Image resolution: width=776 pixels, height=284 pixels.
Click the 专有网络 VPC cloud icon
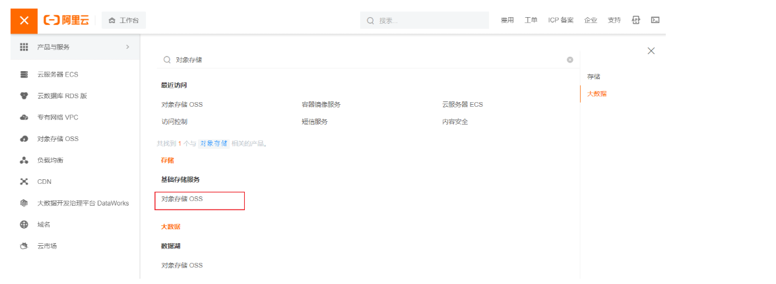coord(24,117)
